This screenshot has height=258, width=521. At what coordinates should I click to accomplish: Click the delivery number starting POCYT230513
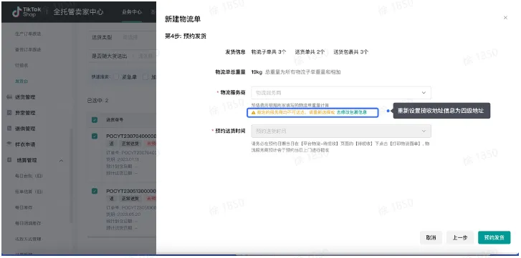131,191
